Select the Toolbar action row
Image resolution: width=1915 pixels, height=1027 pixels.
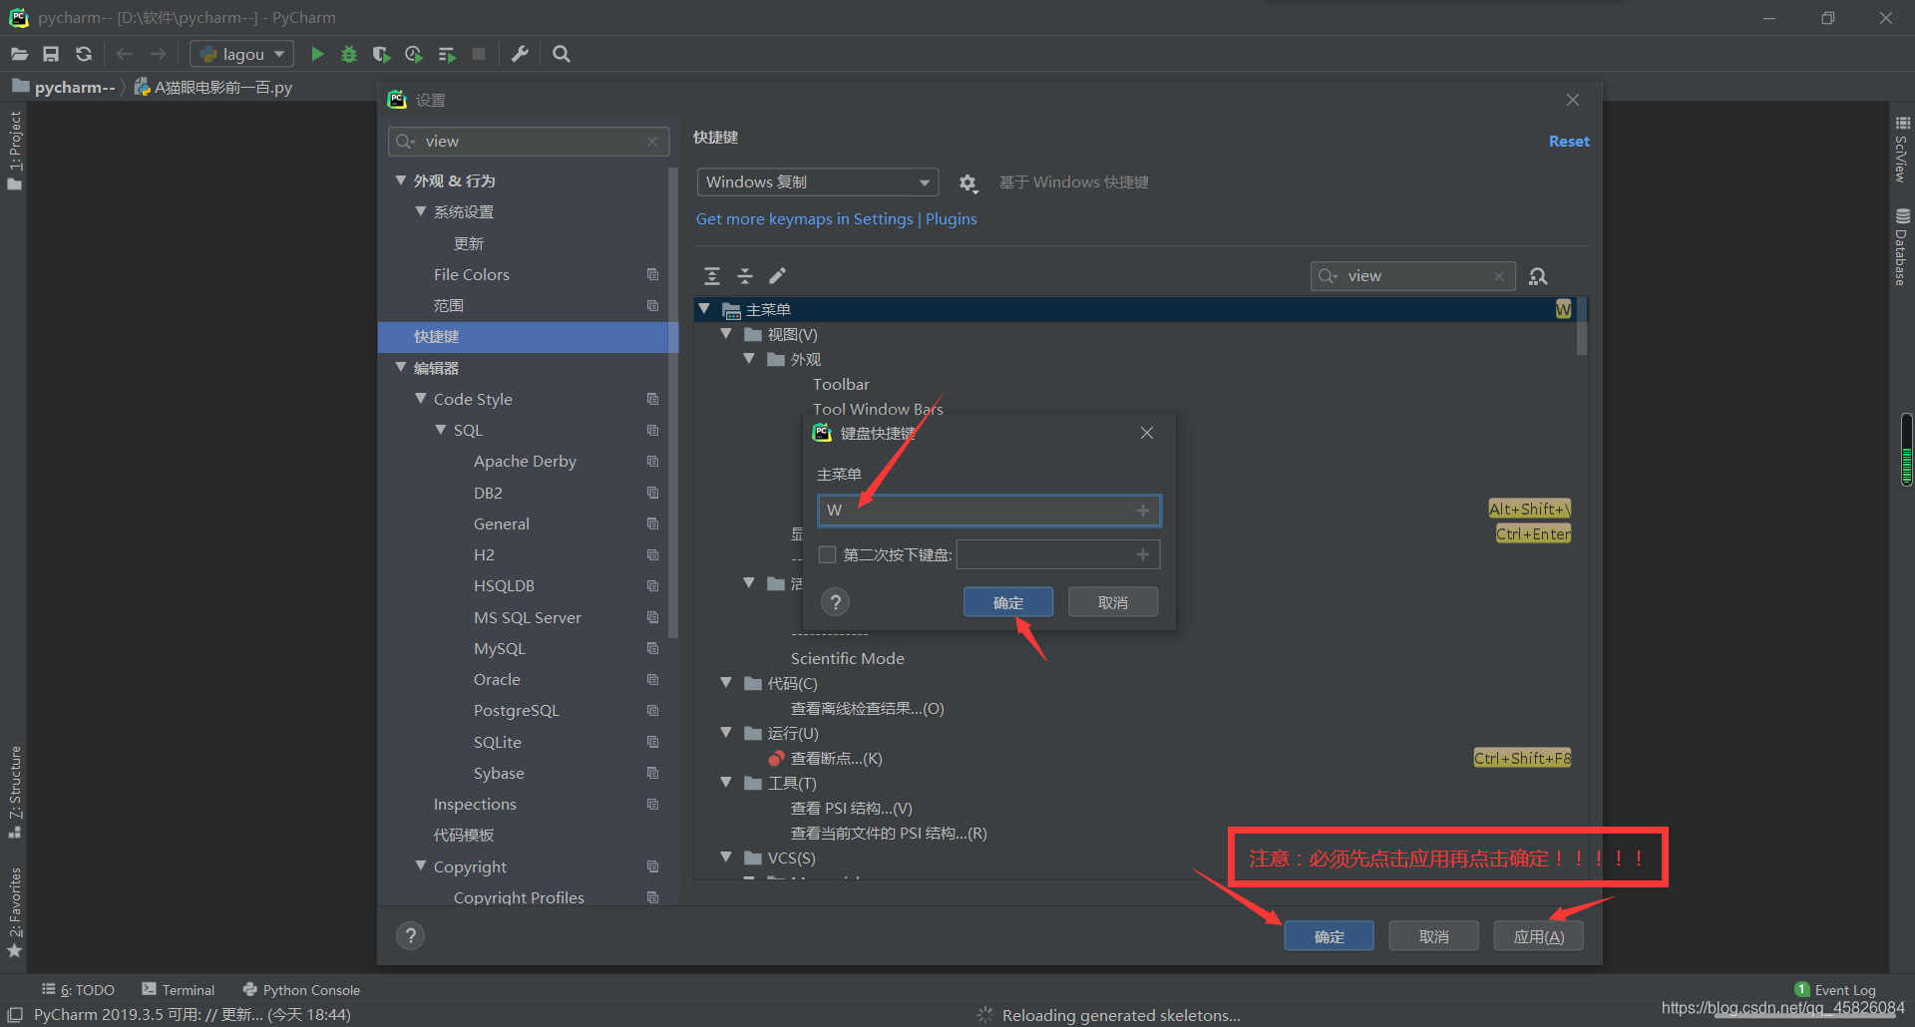tap(841, 384)
